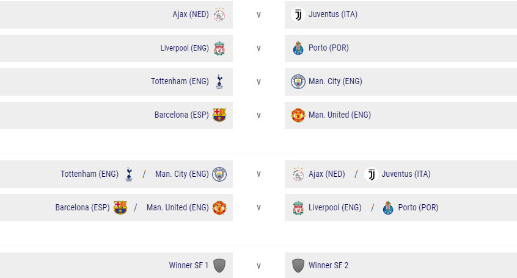
Task: Click the 'v' between Winner SF 1 and Winner SF 2
Action: click(x=258, y=266)
